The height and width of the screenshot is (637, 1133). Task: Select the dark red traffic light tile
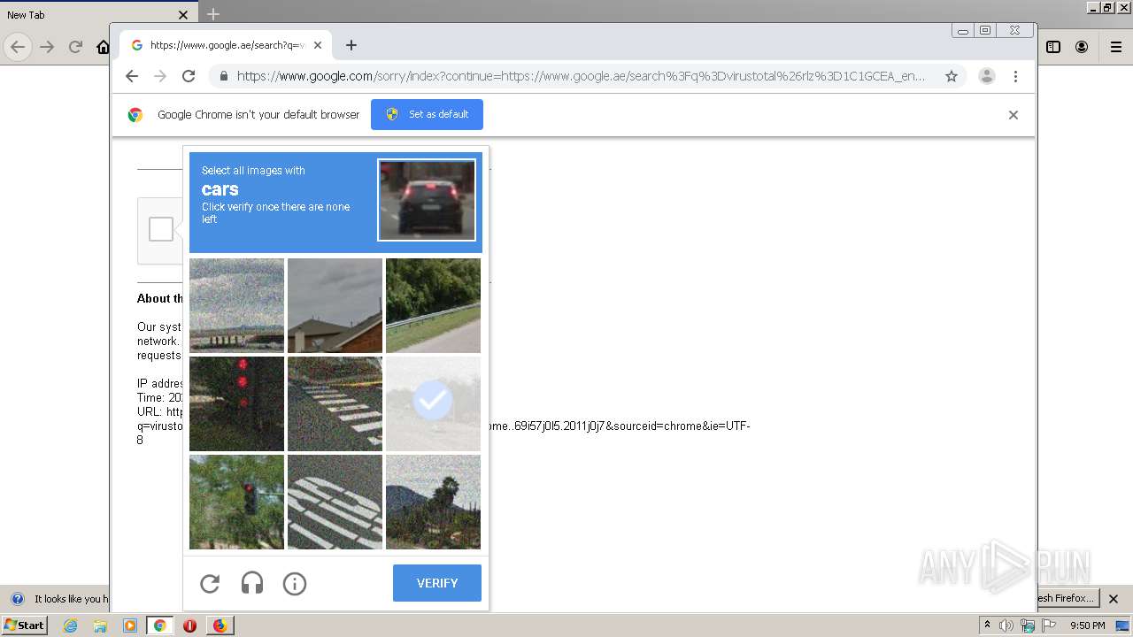click(x=236, y=403)
